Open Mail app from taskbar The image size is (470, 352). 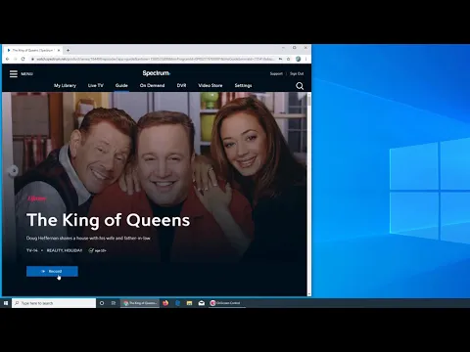tap(202, 303)
